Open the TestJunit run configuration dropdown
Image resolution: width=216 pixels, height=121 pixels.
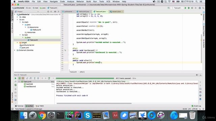(x=178, y=8)
